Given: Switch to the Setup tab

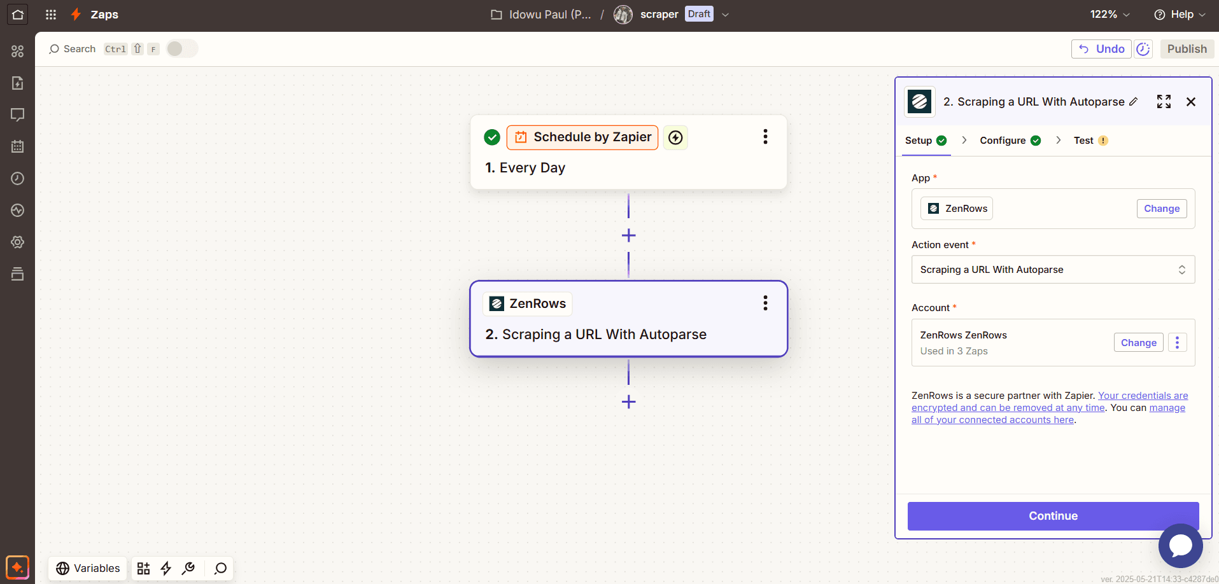Looking at the screenshot, I should pyautogui.click(x=926, y=141).
